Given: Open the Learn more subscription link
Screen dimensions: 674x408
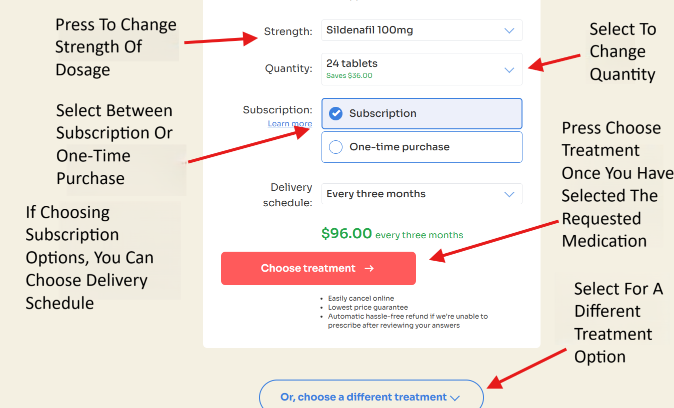Looking at the screenshot, I should [289, 124].
